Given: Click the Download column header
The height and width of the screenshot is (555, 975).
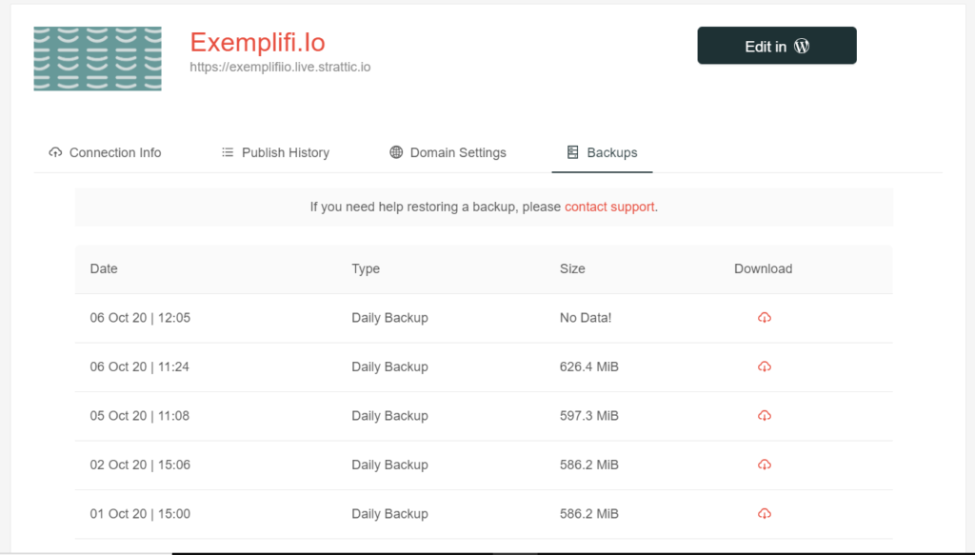Looking at the screenshot, I should tap(763, 268).
